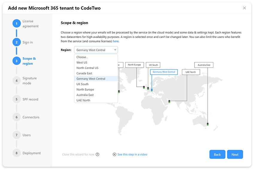Screen dimensions: 254x173
Task: Open Connectors step label
Action: click(x=31, y=117)
